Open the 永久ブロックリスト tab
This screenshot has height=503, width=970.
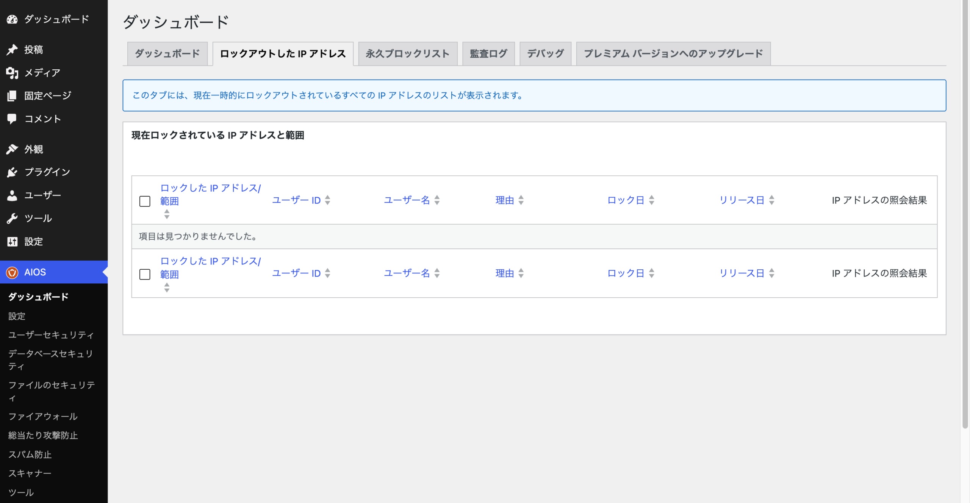pos(408,54)
